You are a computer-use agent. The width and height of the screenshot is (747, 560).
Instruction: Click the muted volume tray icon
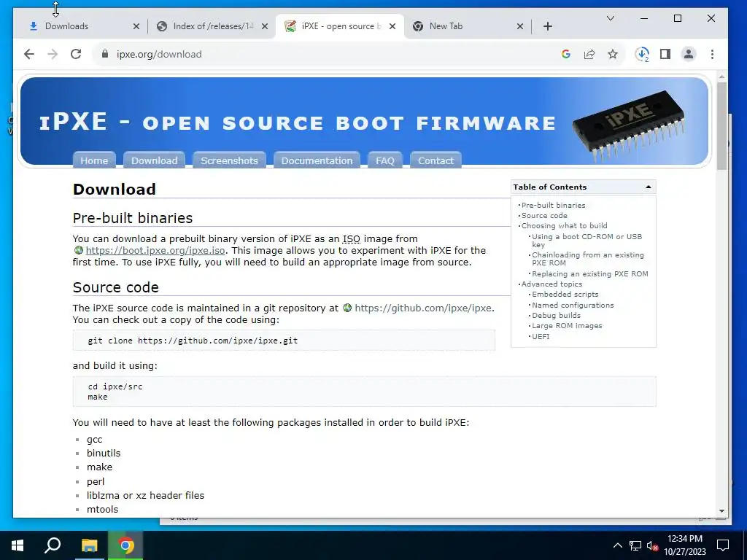coord(652,545)
